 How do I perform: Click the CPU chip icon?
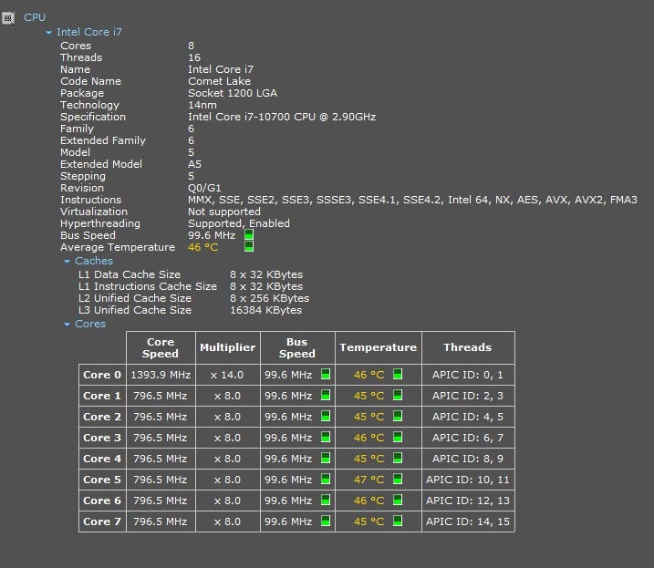pos(8,18)
